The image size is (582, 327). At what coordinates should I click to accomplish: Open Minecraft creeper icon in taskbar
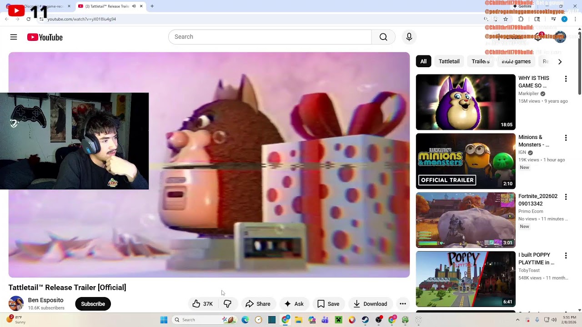click(338, 320)
